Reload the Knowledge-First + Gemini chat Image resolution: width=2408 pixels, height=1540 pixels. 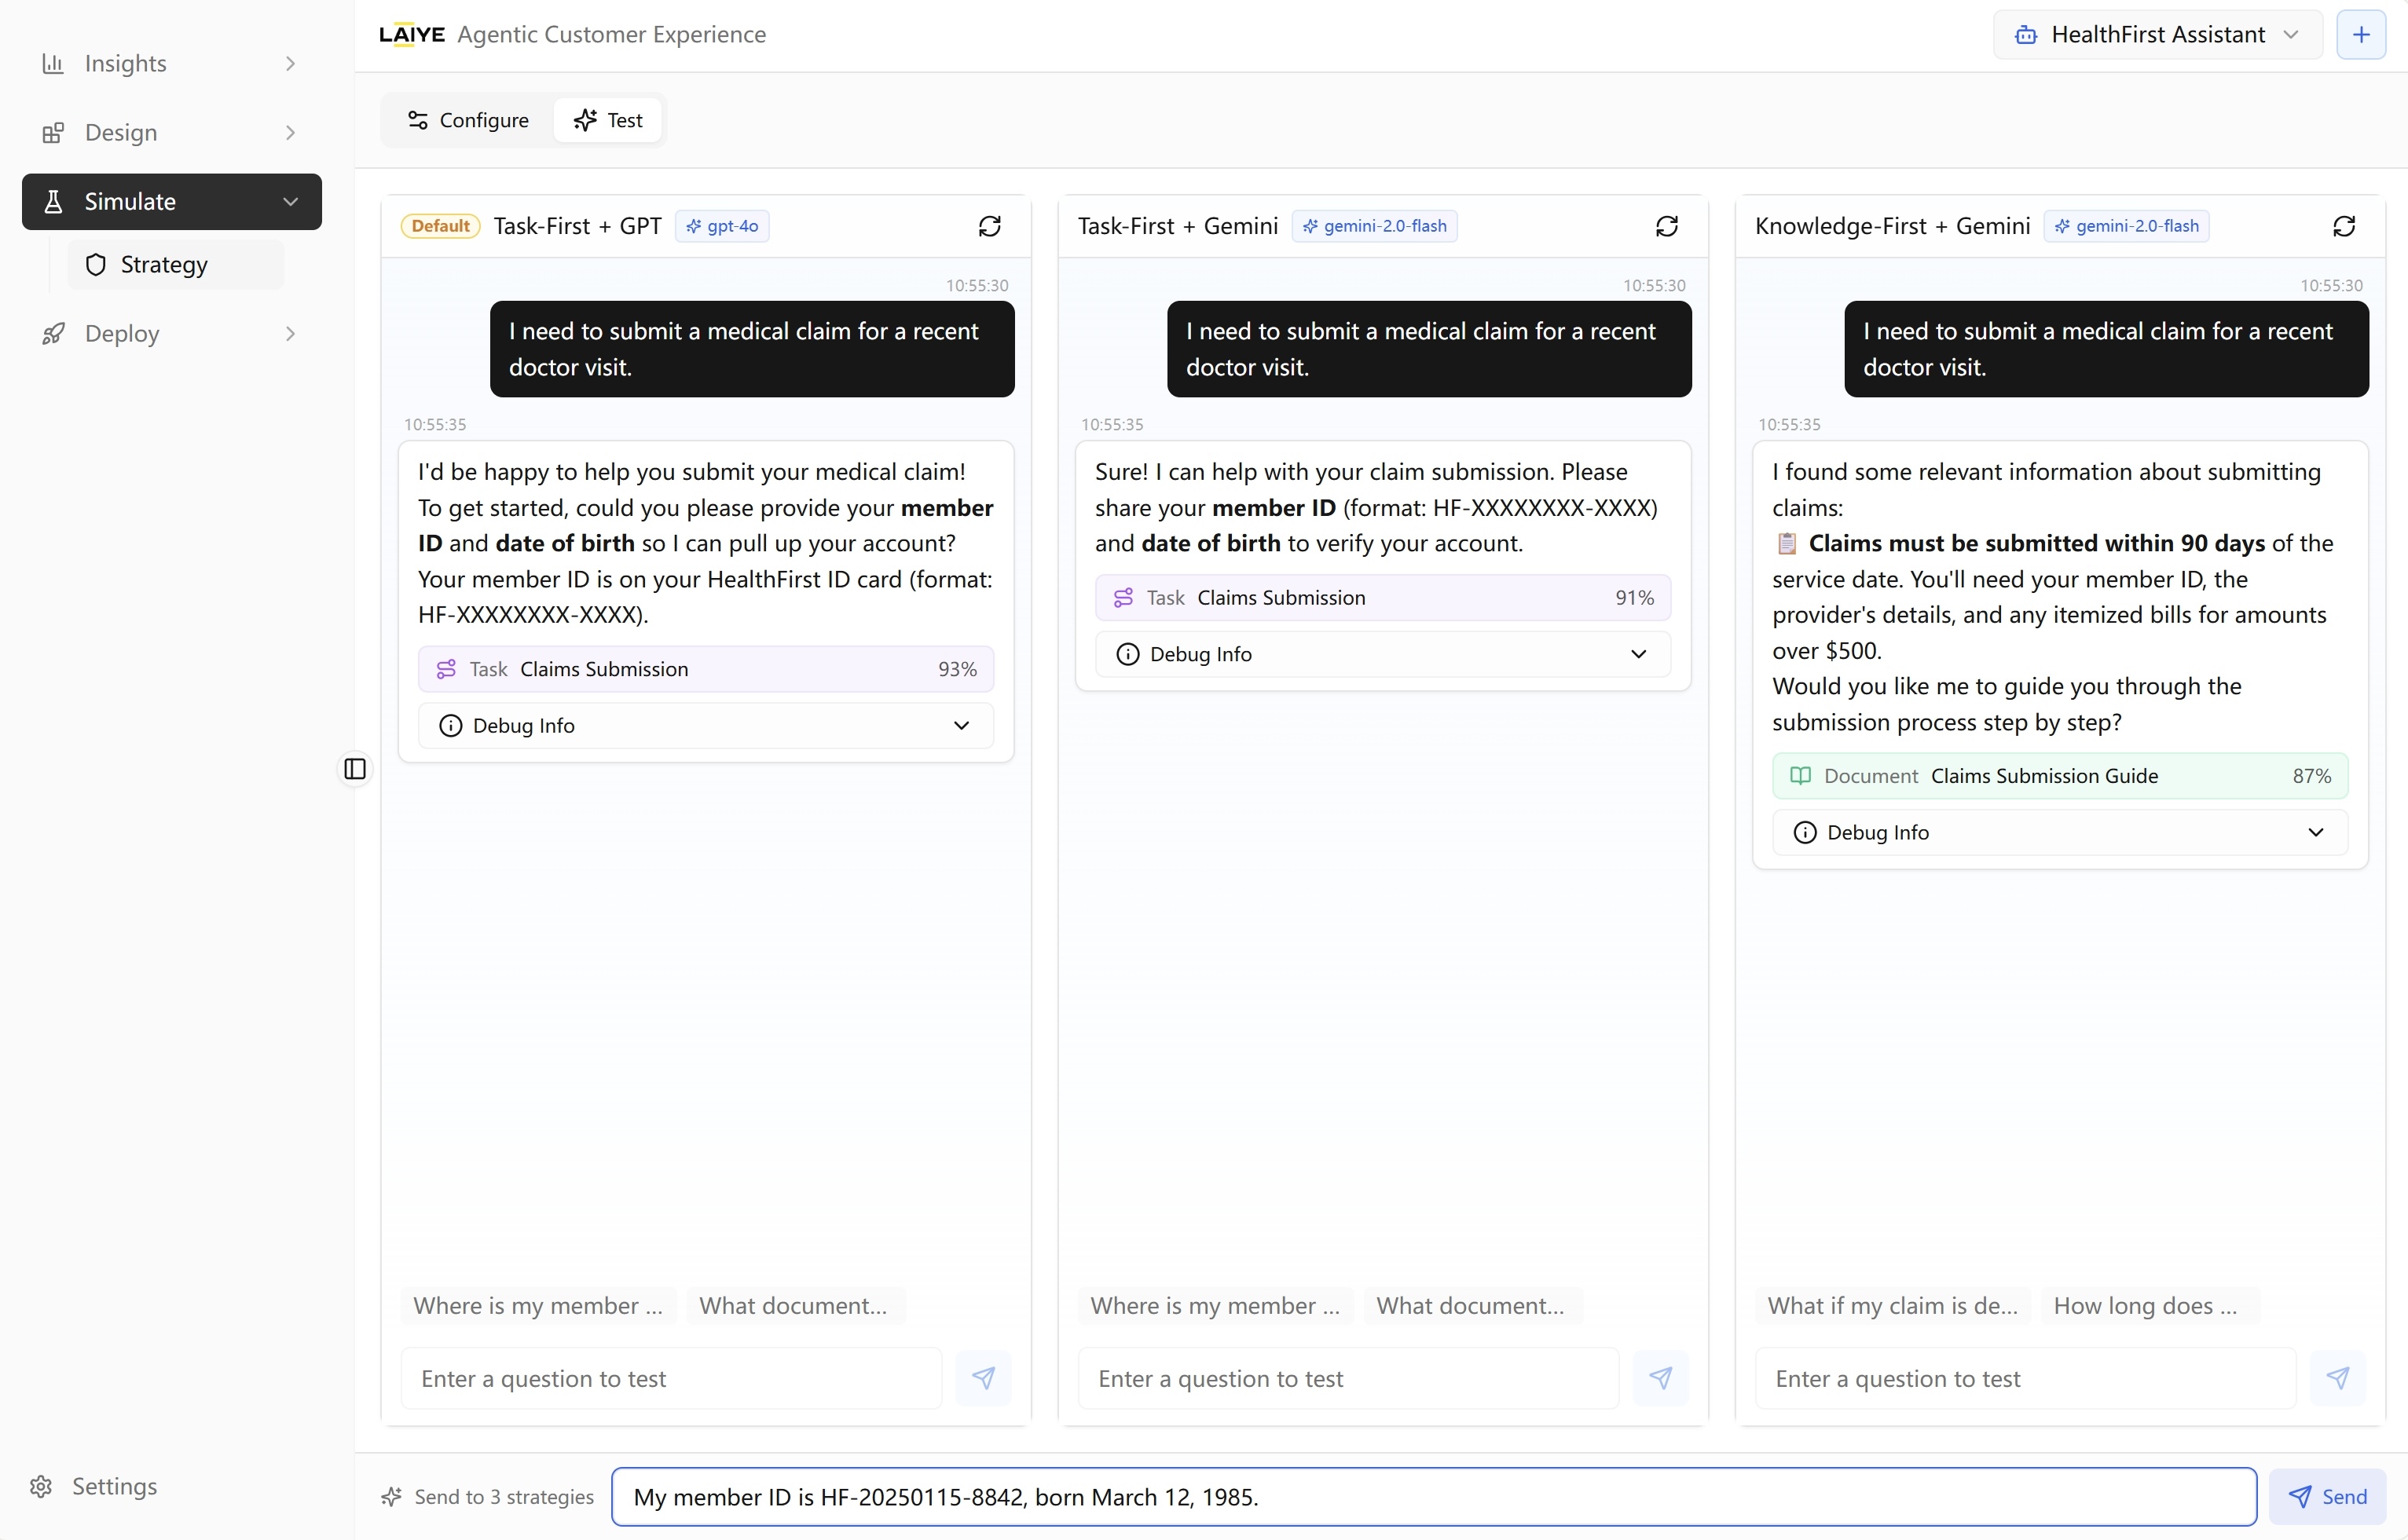point(2343,226)
